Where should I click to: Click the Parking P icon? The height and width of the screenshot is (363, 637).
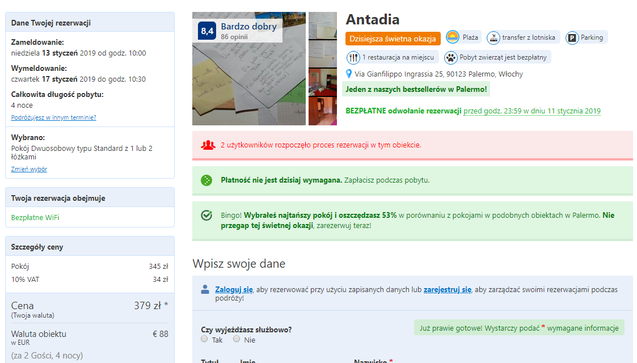[x=572, y=38]
